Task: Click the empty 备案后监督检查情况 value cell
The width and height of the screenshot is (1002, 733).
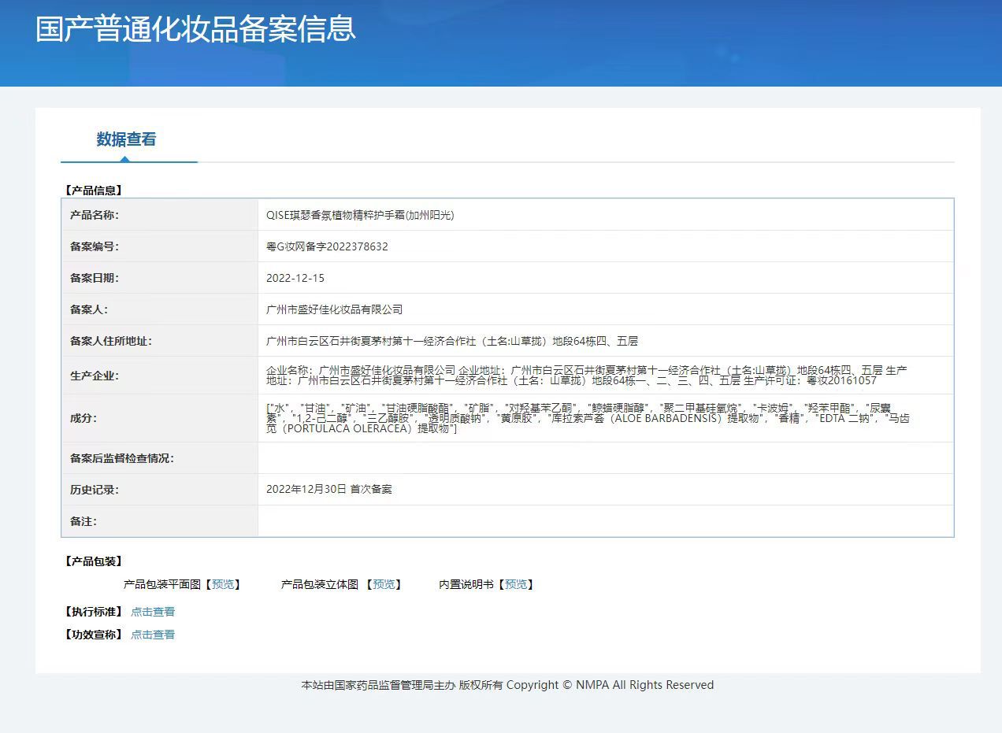Action: 605,458
